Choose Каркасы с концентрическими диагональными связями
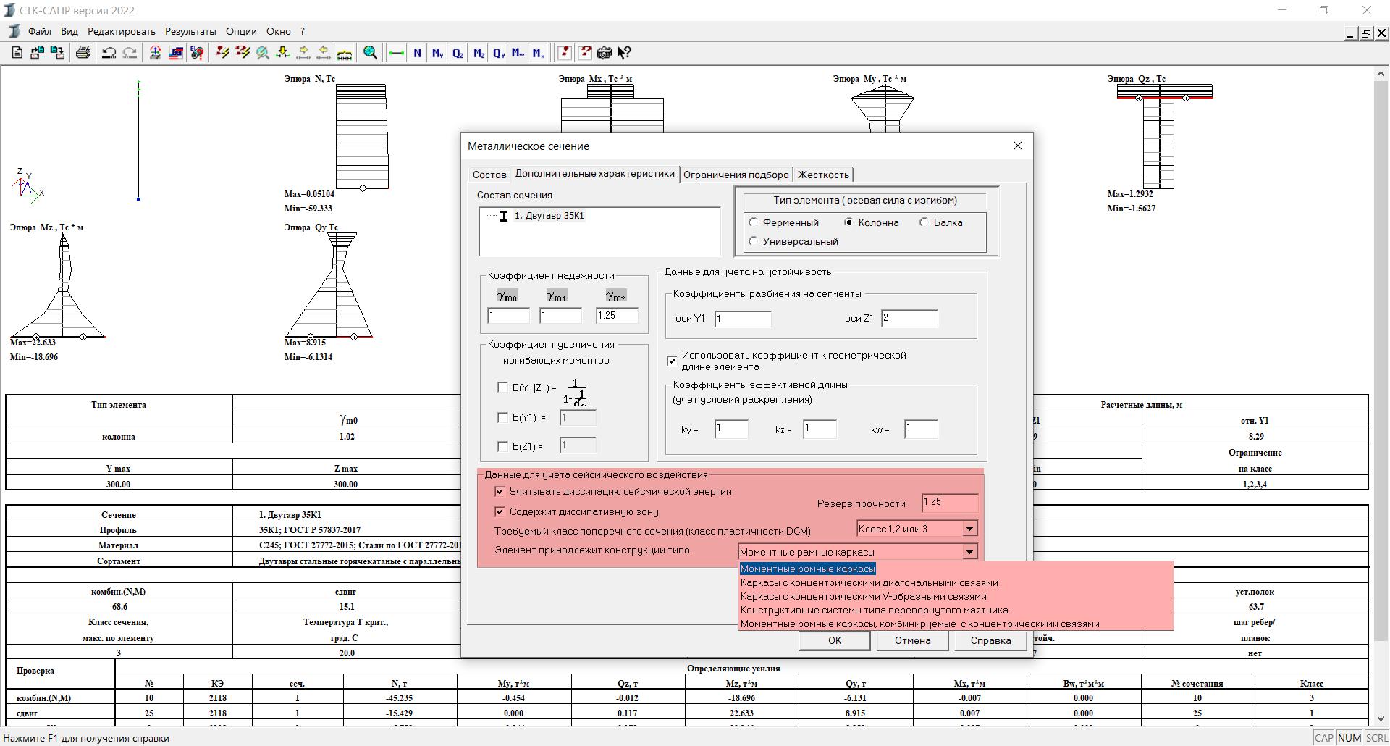 pyautogui.click(x=869, y=583)
